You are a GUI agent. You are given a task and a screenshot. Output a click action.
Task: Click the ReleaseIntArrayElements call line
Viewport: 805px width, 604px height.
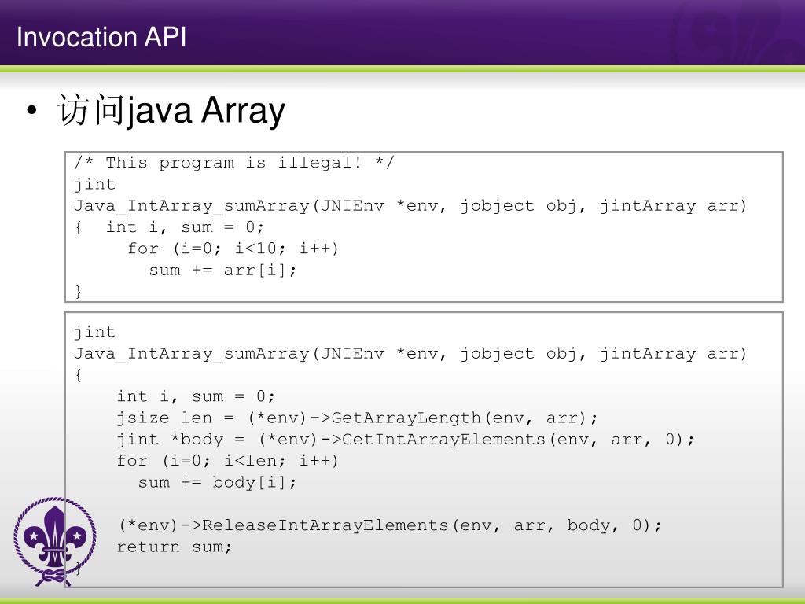[x=390, y=525]
